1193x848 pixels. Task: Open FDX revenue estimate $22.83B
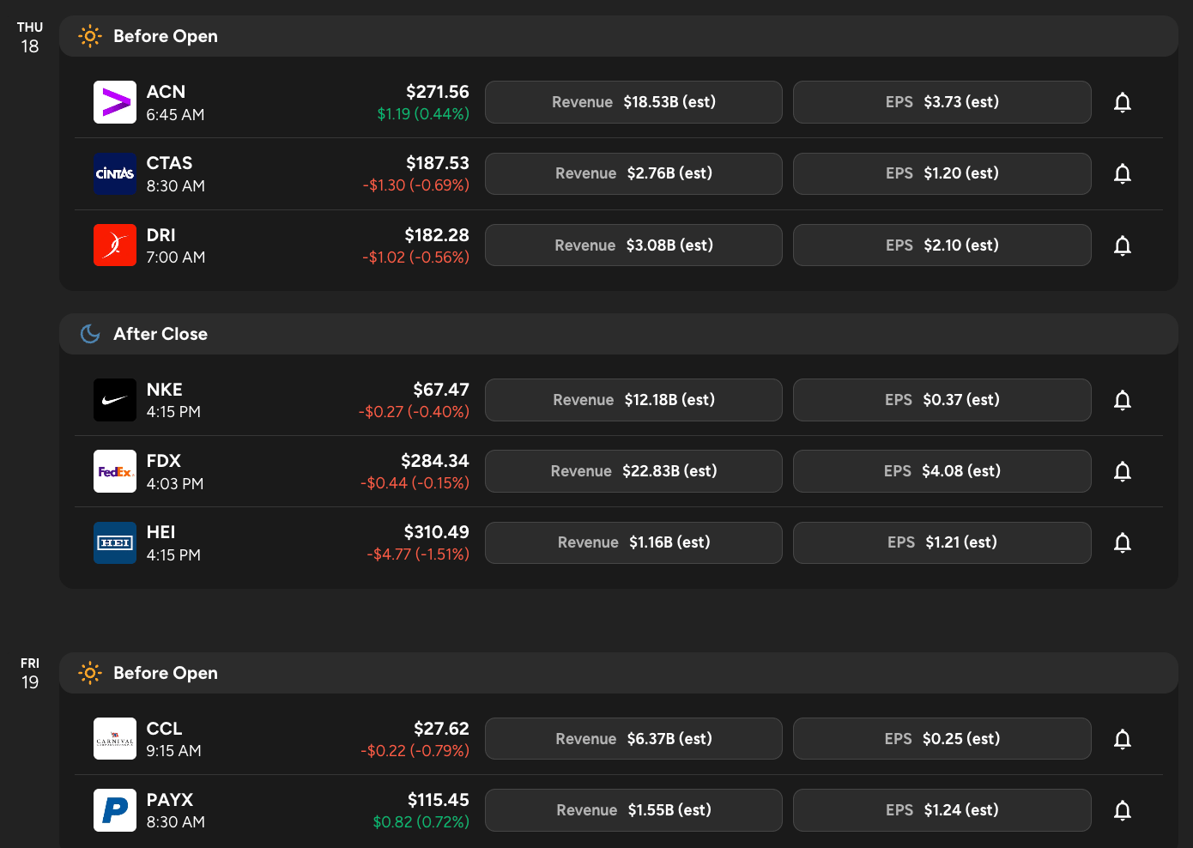[x=633, y=471]
